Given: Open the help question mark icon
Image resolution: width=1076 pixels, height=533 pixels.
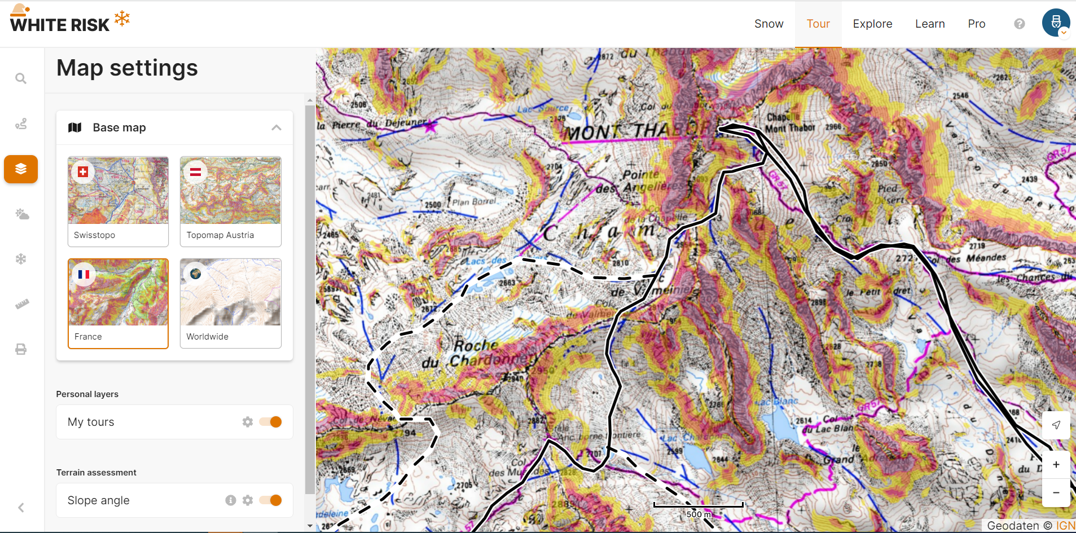Looking at the screenshot, I should (x=1019, y=24).
